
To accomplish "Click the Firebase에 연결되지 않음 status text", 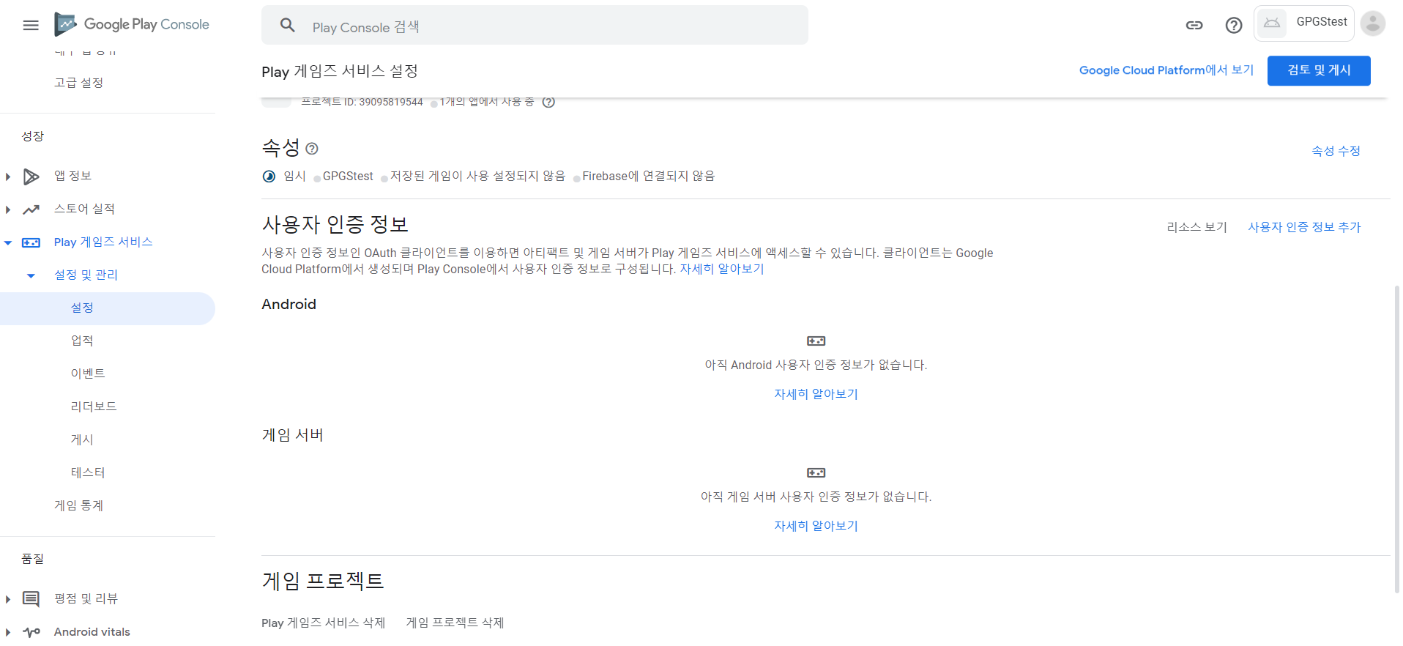I will pos(649,177).
